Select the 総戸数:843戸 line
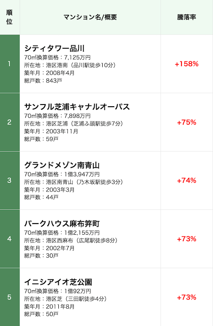Image resolution: width=213 pixels, height=326 pixels. pos(43,81)
